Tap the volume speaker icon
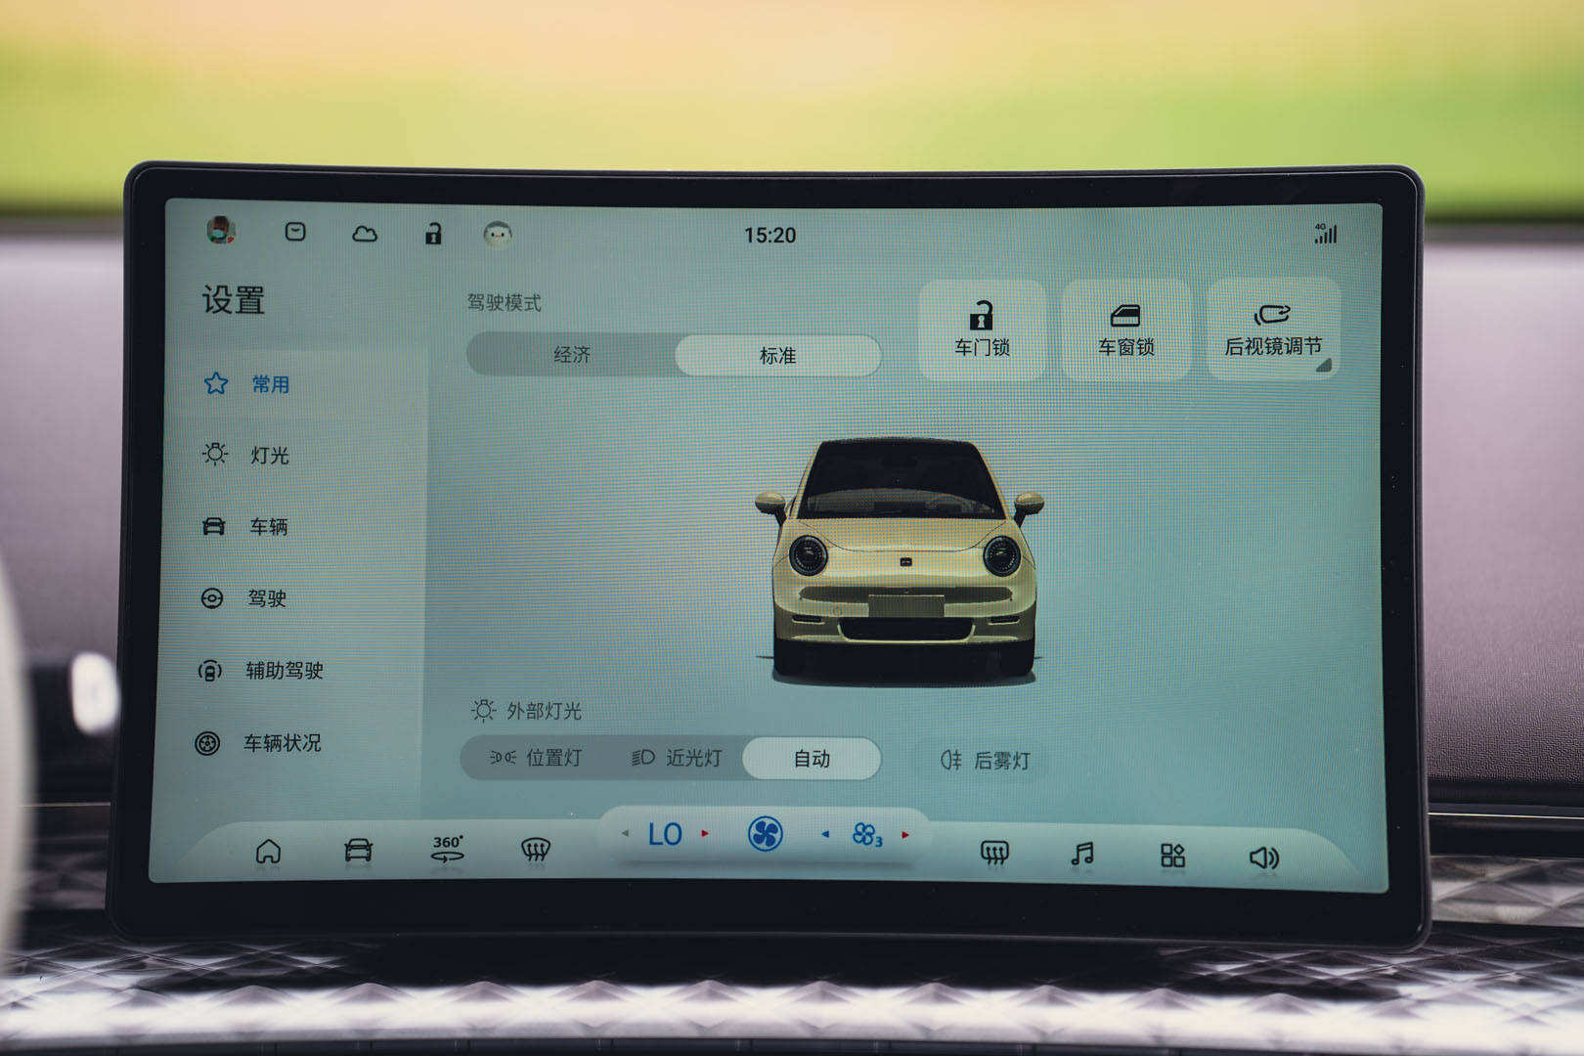 [1263, 858]
